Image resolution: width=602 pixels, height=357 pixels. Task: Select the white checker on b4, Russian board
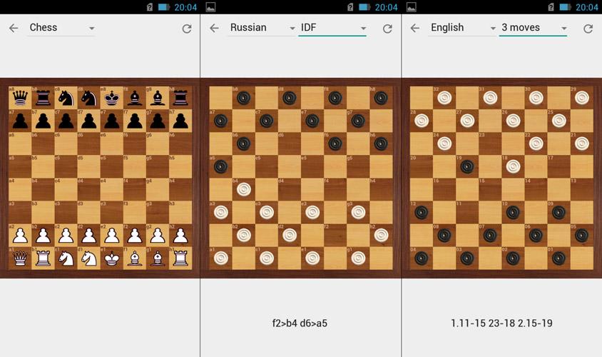click(x=244, y=189)
